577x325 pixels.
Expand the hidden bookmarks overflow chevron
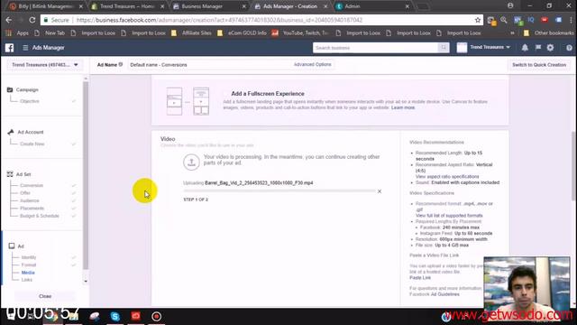(x=512, y=32)
